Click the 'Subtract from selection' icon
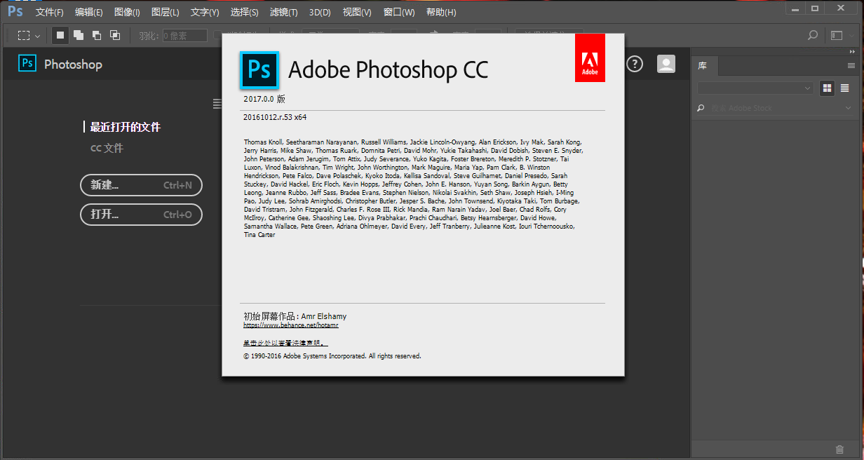 [x=97, y=35]
